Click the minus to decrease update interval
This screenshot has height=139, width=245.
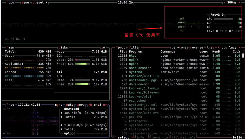(225, 2)
